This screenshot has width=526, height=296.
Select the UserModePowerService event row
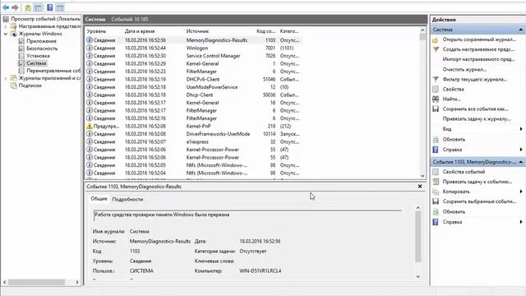[x=193, y=87]
